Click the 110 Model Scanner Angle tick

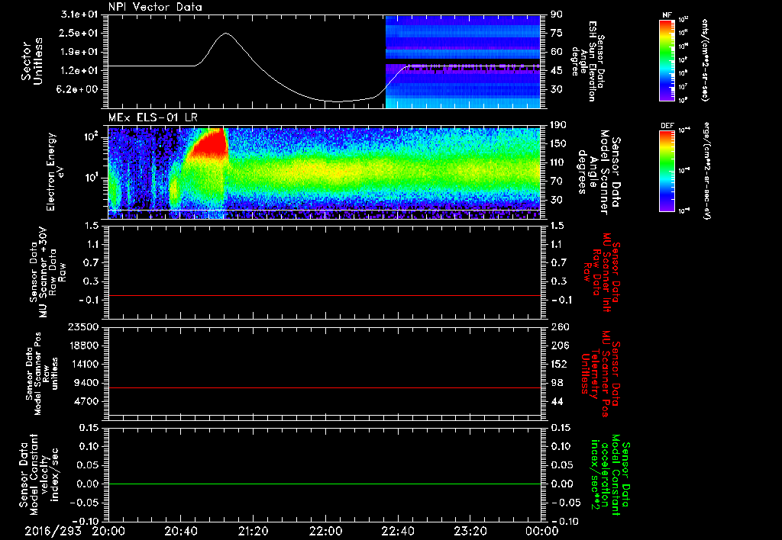click(558, 162)
